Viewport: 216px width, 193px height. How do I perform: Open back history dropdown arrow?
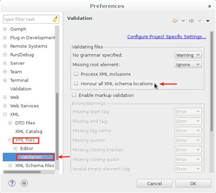click(x=183, y=21)
